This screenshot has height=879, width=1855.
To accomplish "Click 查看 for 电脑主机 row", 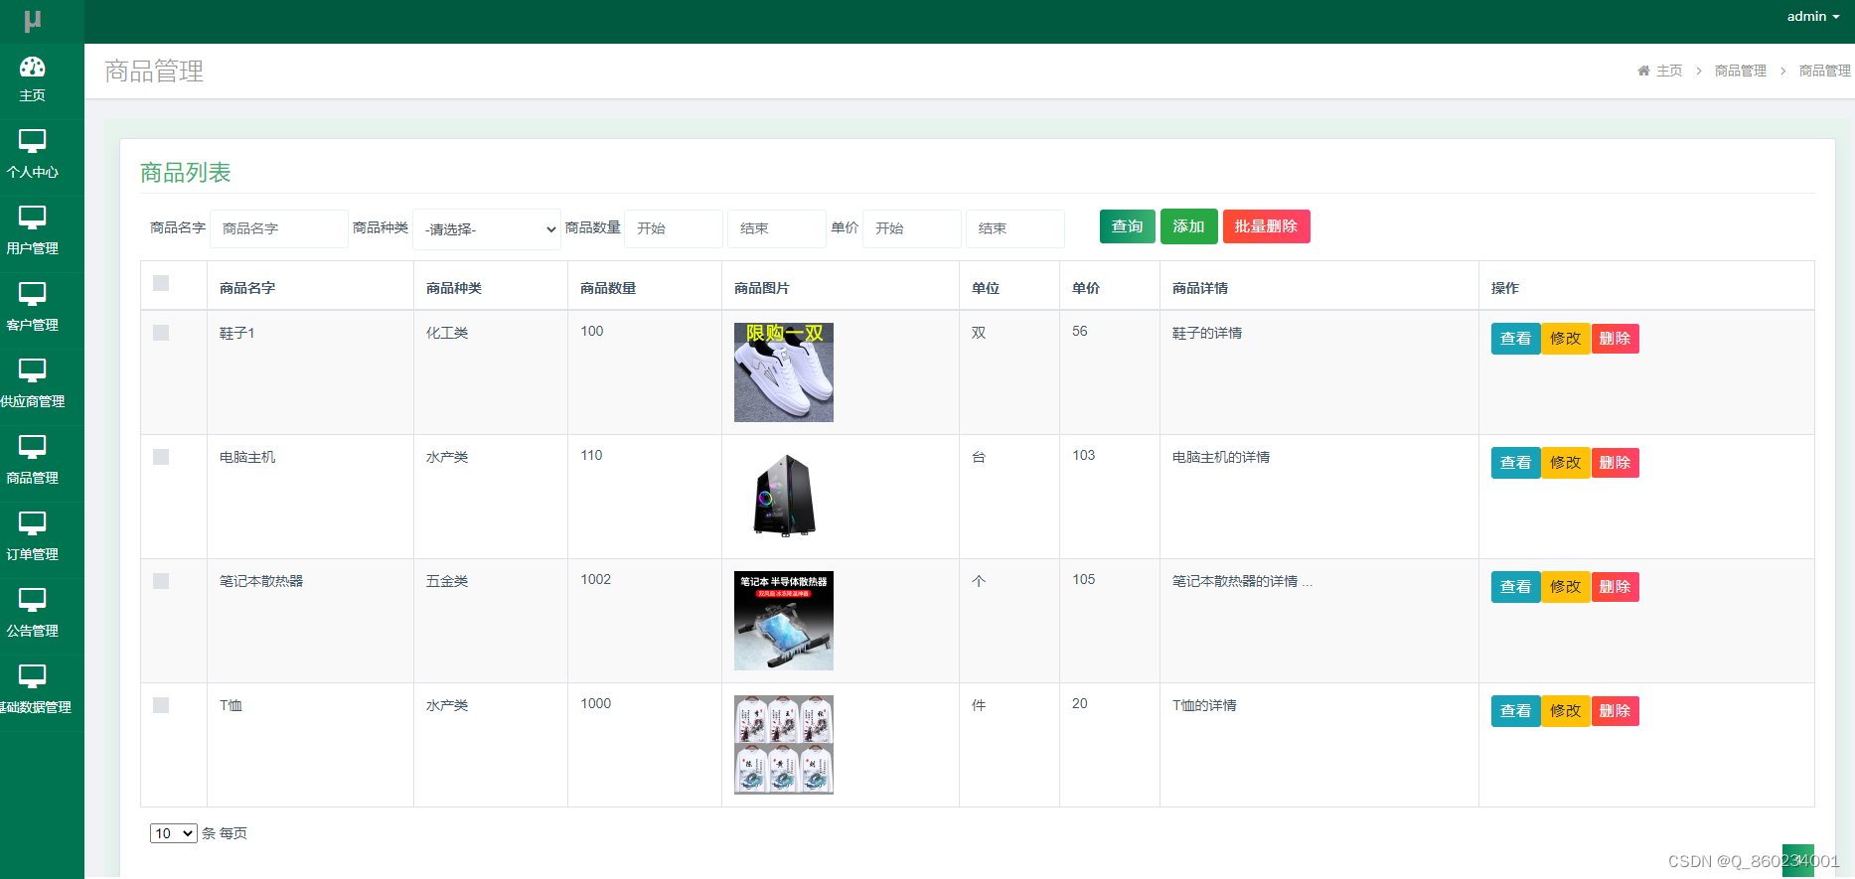I will point(1516,463).
